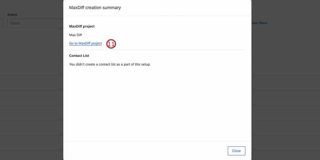Click the partially visible filter box left of Status

pos(2,23)
